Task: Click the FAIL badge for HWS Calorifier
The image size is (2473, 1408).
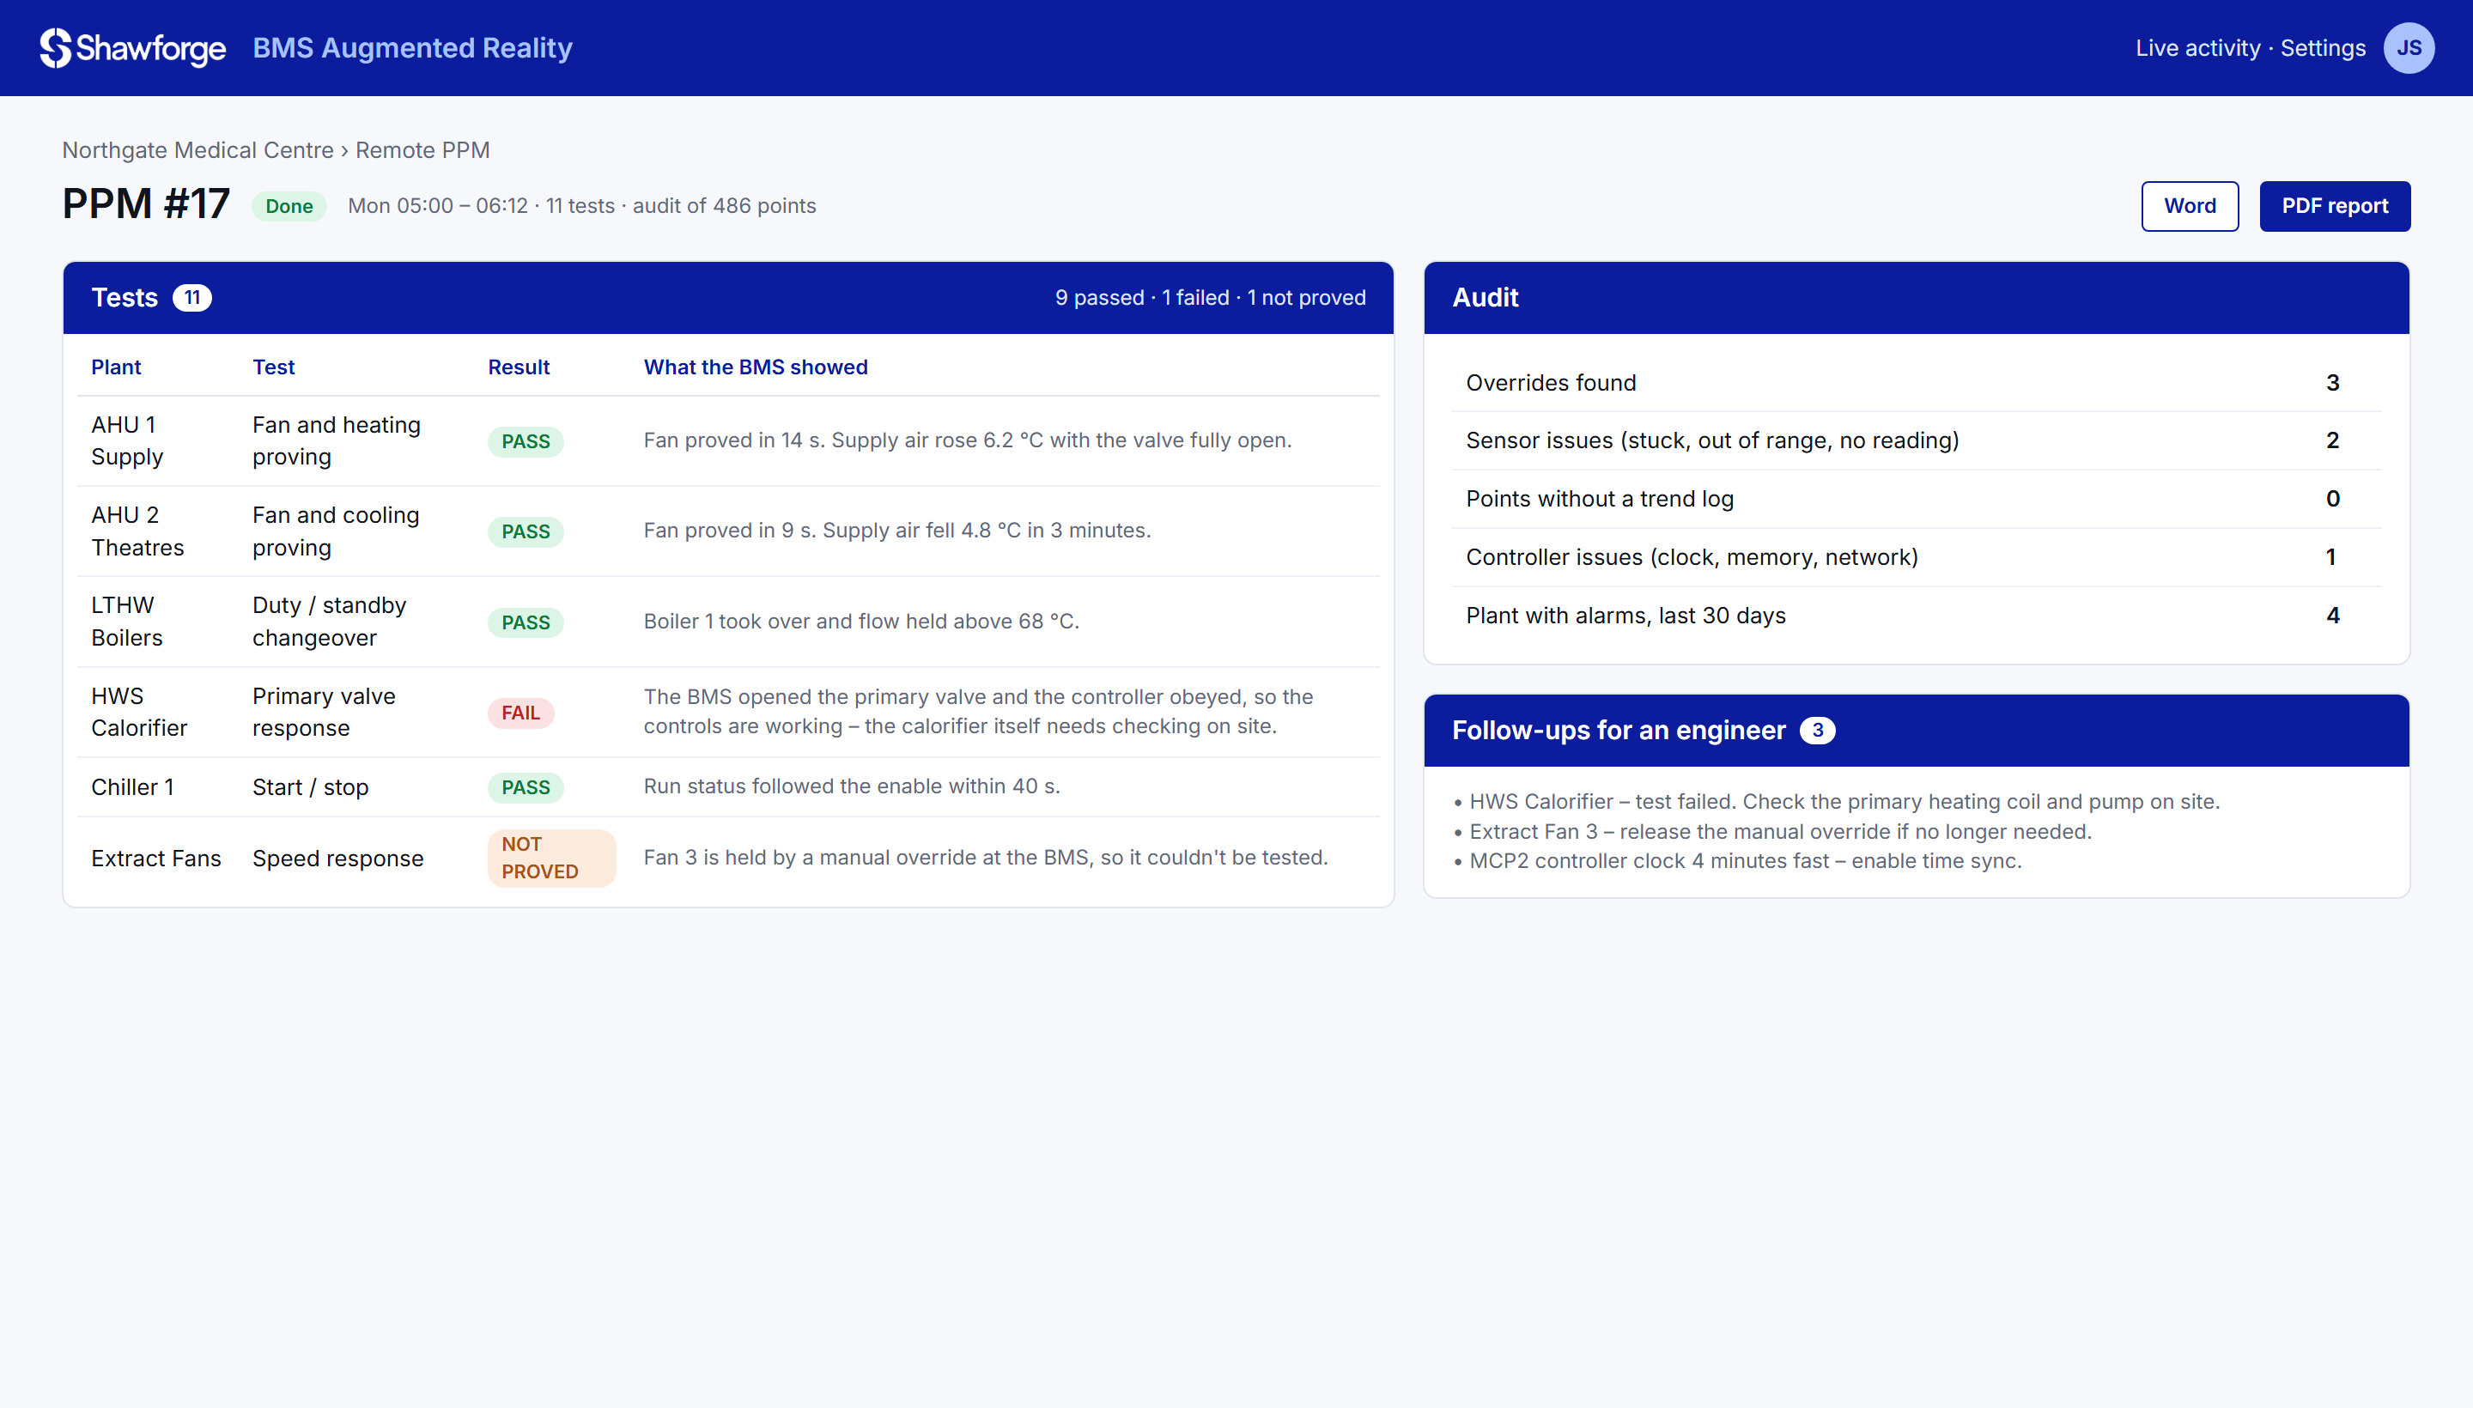Action: pyautogui.click(x=520, y=713)
